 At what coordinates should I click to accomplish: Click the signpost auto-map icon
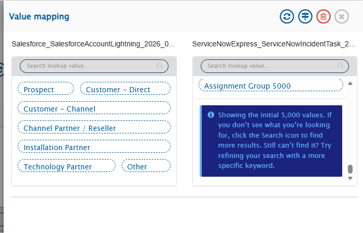(305, 16)
